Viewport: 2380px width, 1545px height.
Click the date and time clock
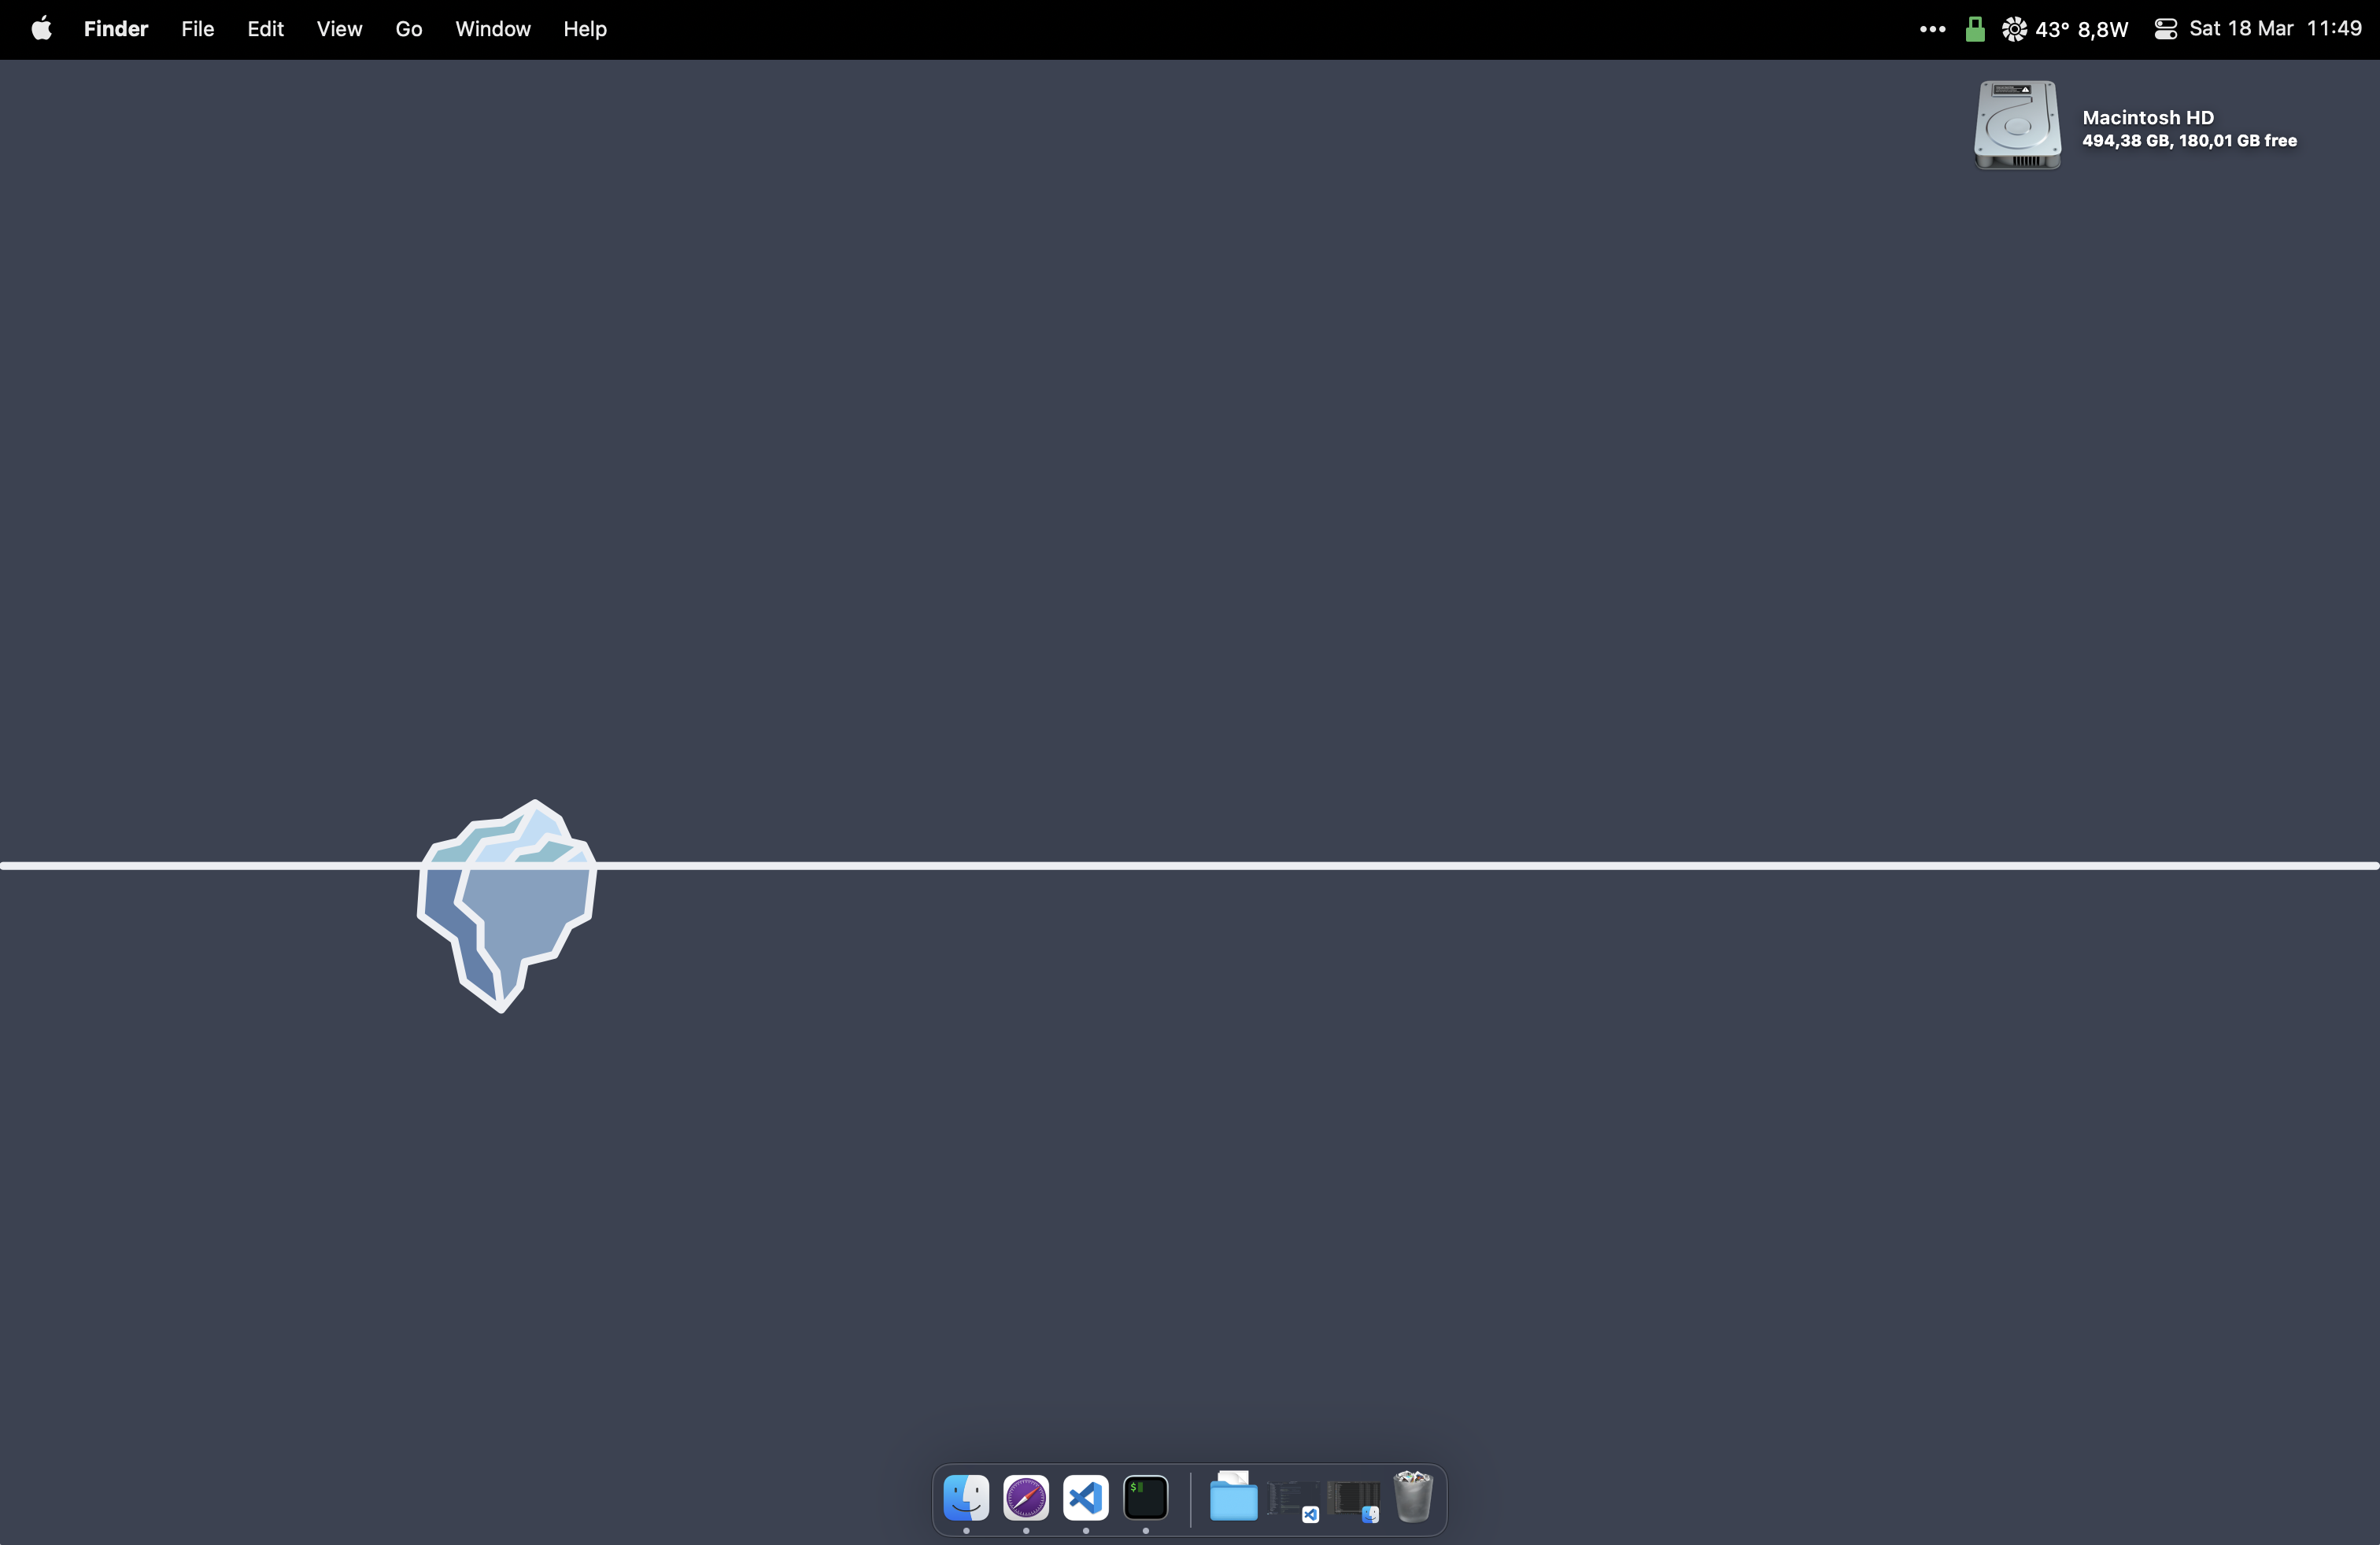pyautogui.click(x=2275, y=29)
